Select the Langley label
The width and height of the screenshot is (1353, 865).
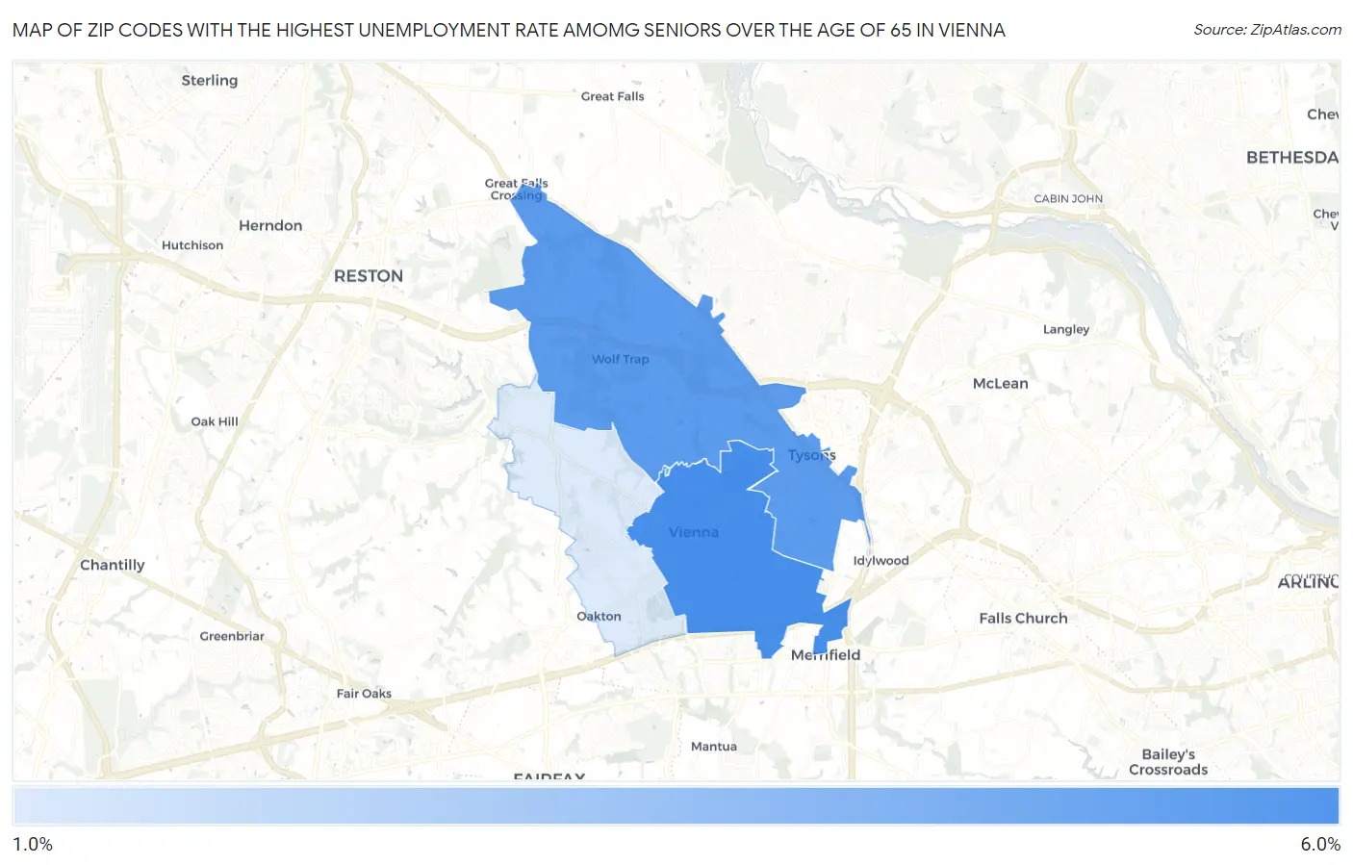[x=1066, y=329]
